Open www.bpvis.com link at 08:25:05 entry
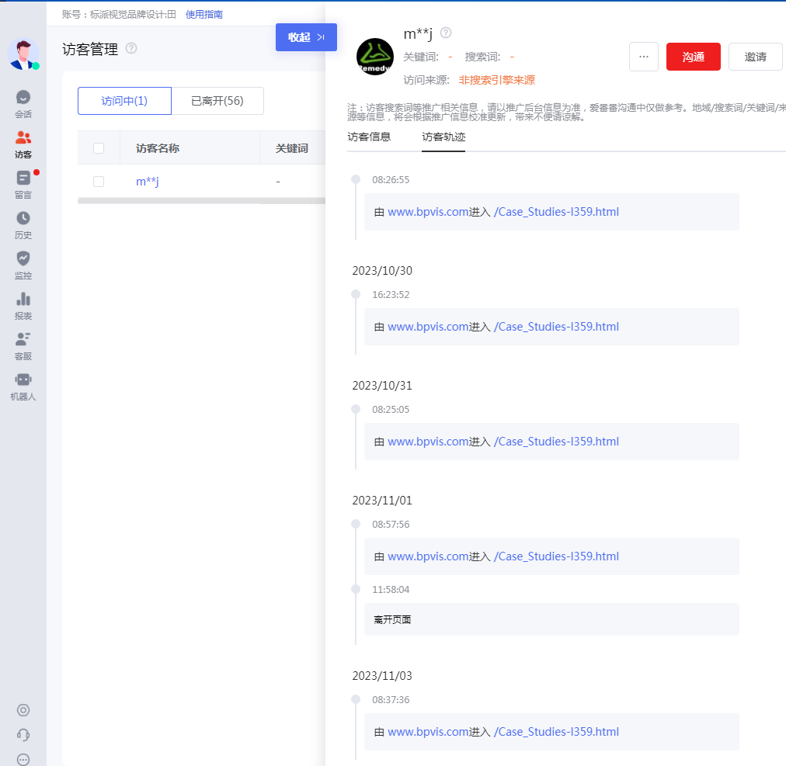This screenshot has width=786, height=766. (x=428, y=442)
